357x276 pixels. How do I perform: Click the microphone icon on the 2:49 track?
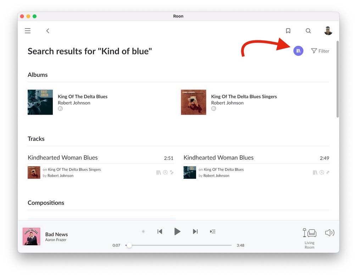[328, 172]
